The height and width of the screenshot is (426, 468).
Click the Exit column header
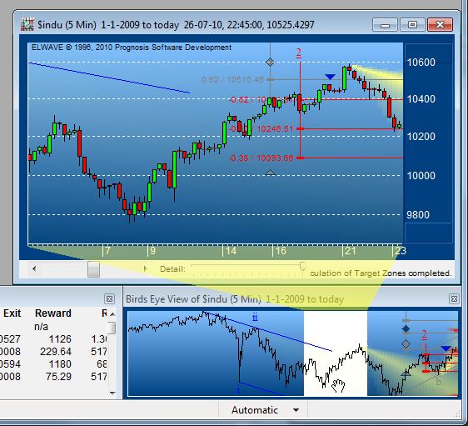(12, 313)
